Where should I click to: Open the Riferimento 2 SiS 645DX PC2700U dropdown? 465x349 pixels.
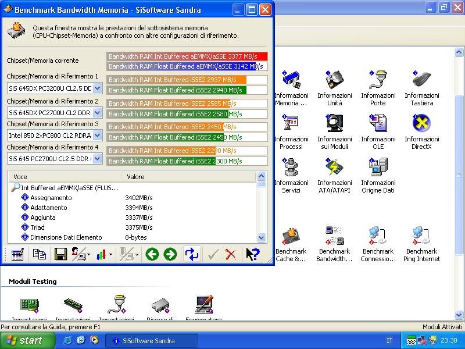[97, 113]
